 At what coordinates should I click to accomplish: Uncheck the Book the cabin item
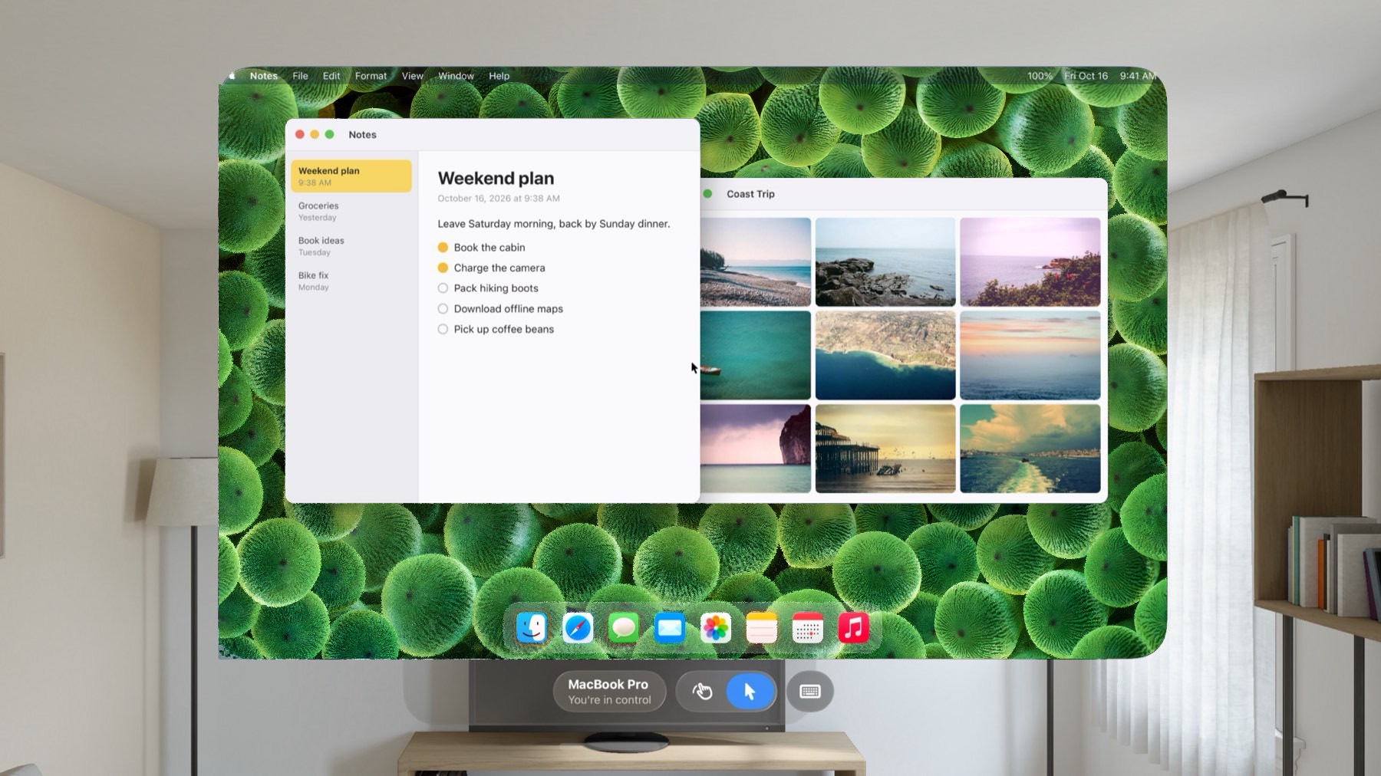(443, 248)
